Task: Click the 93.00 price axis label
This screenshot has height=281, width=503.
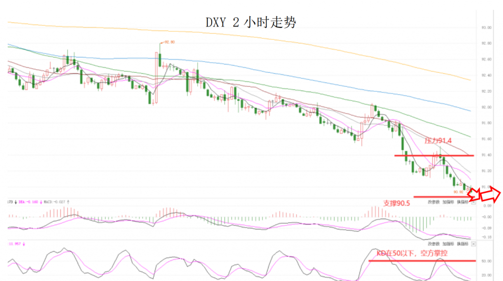Action: click(486, 28)
